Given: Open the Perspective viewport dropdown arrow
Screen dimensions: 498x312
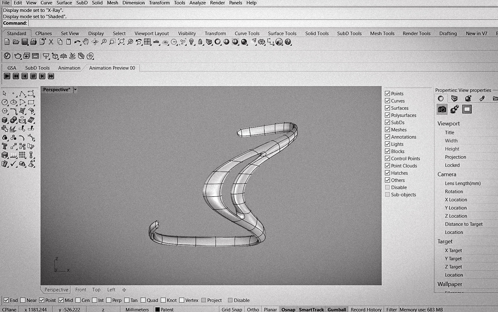Looking at the screenshot, I should pos(75,90).
